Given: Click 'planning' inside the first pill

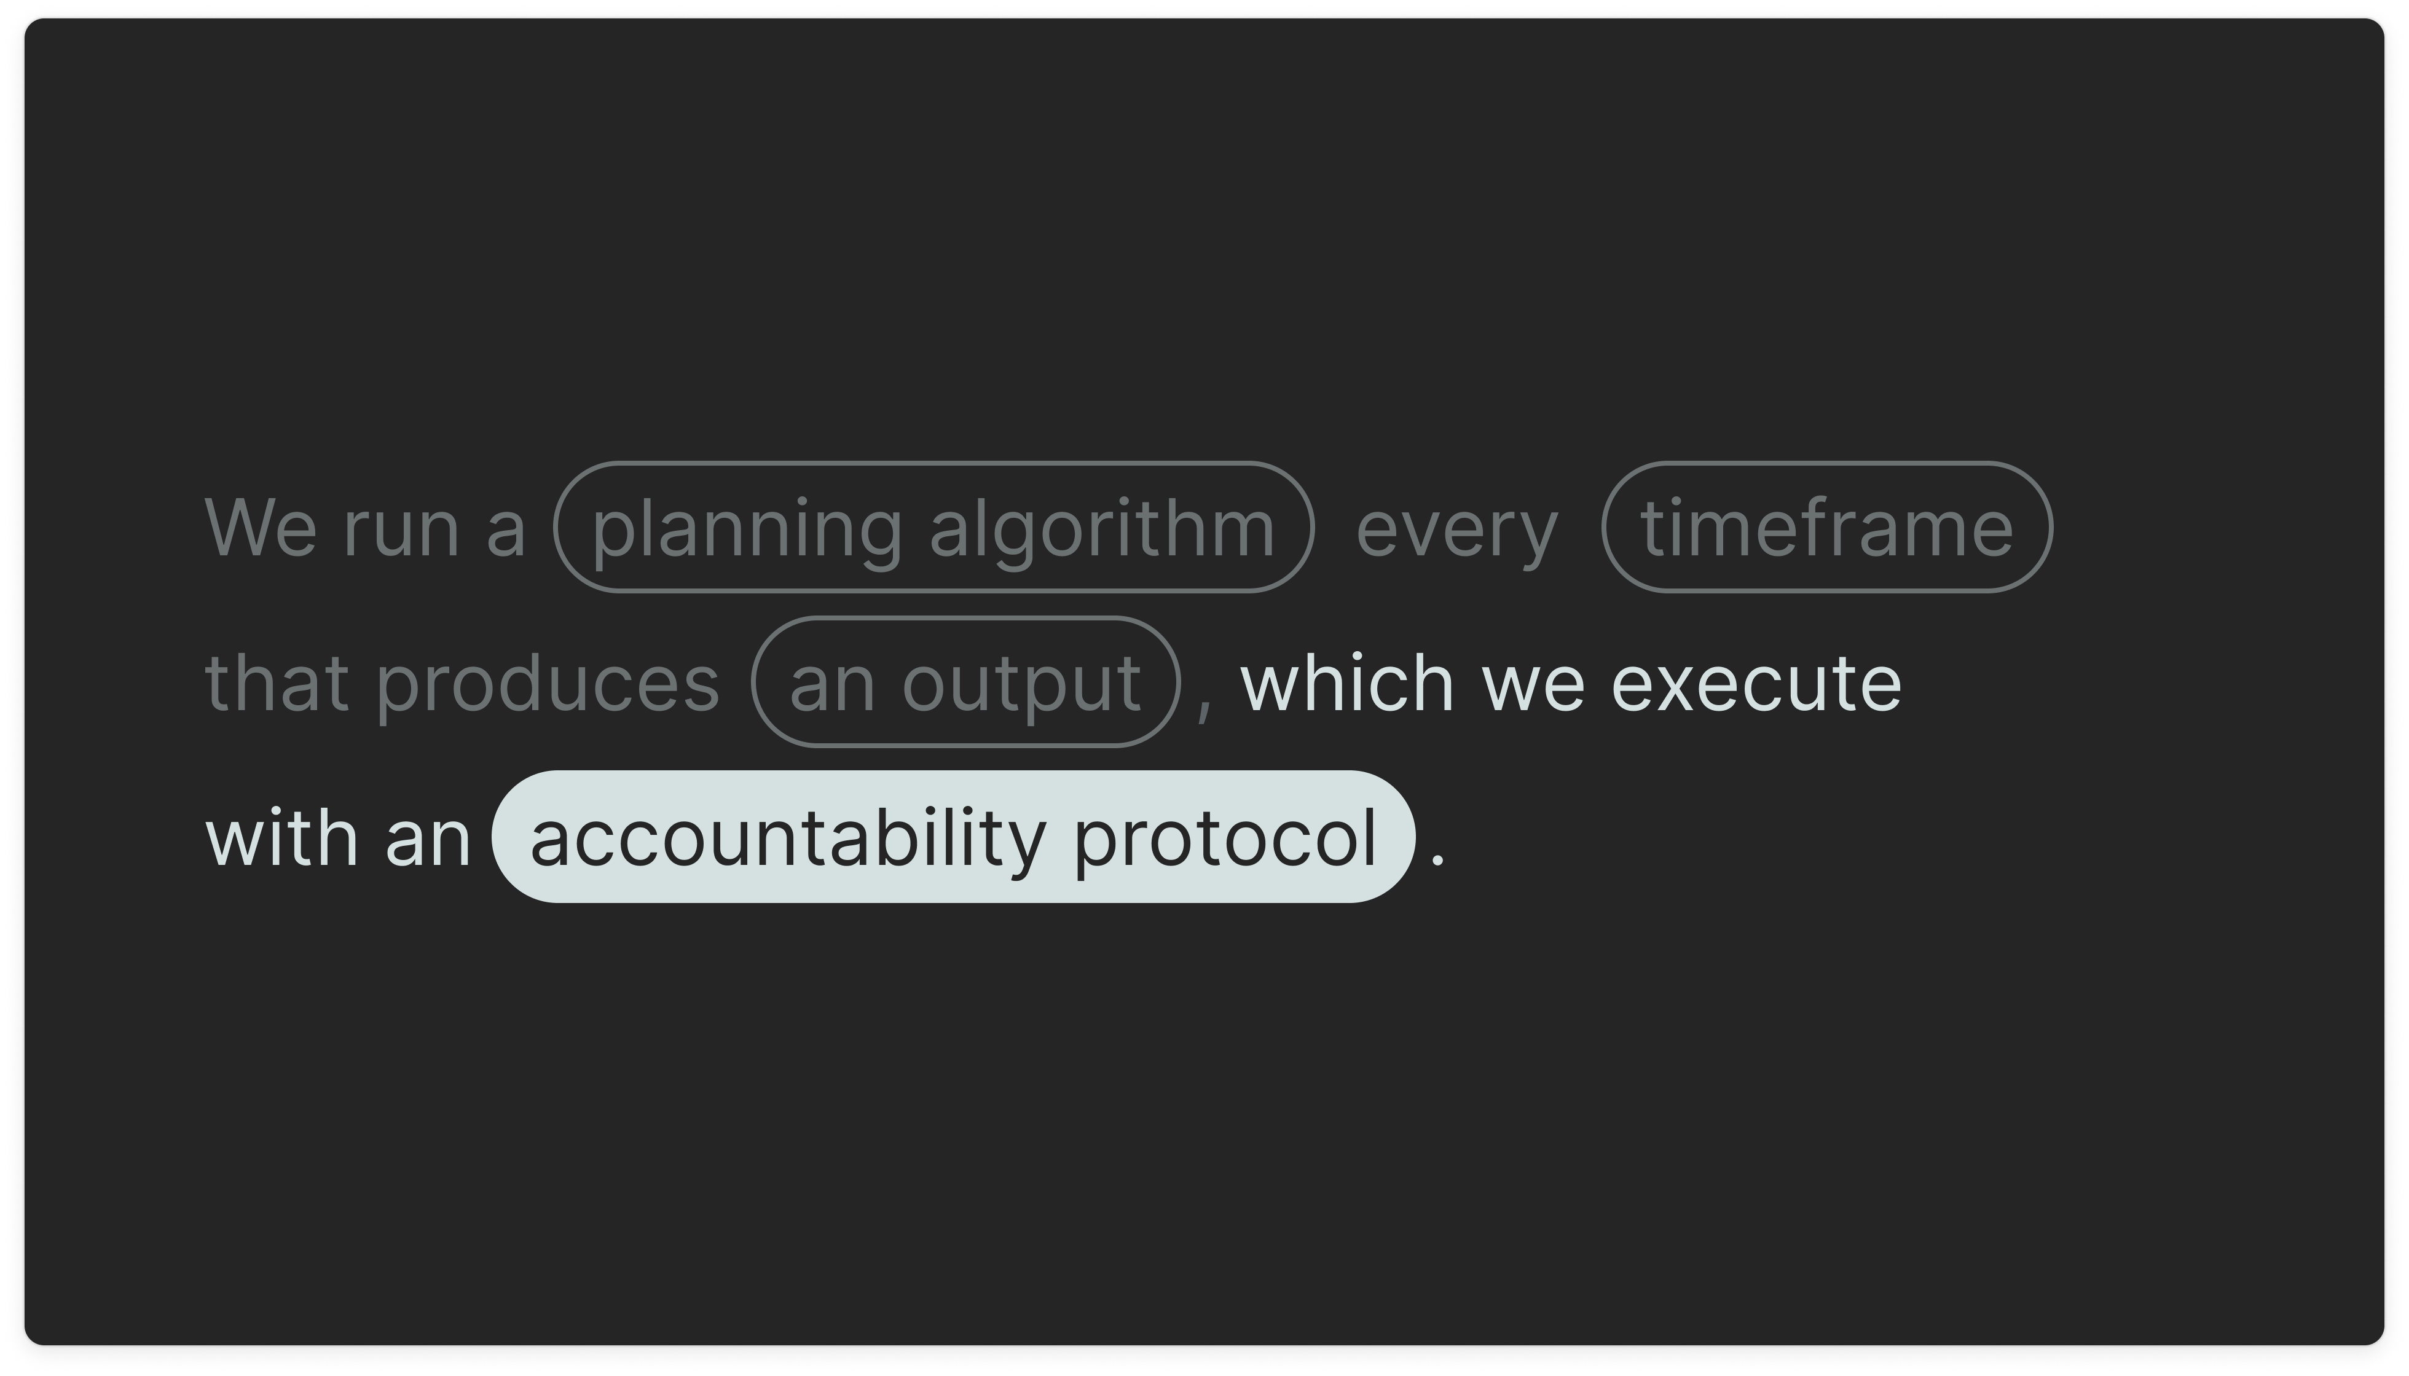Looking at the screenshot, I should [747, 531].
